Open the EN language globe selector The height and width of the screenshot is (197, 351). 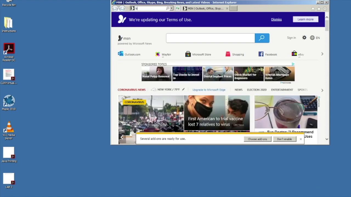point(315,38)
